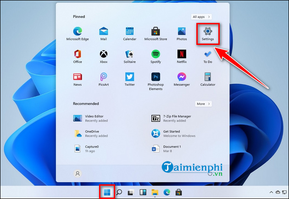The image size is (289, 199).
Task: Show All apps list
Action: click(x=201, y=17)
